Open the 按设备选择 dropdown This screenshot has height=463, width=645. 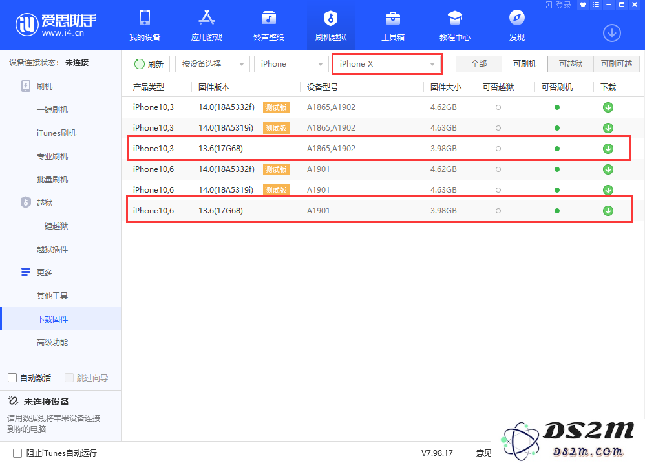[x=212, y=64]
